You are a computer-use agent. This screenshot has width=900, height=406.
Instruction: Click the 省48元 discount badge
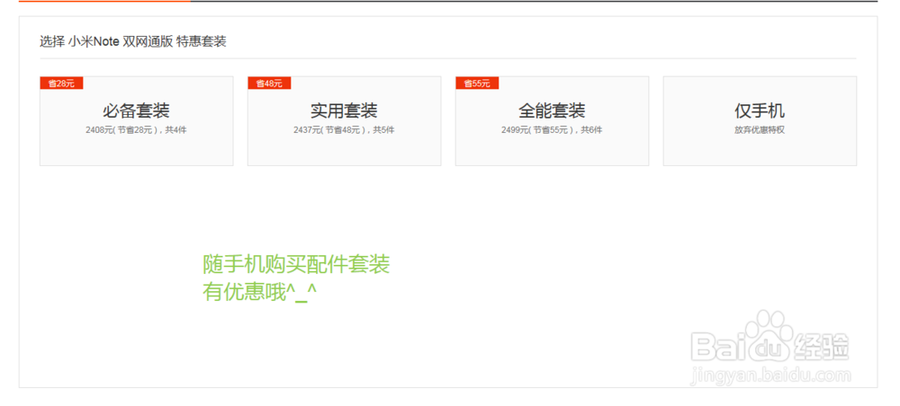pos(269,84)
